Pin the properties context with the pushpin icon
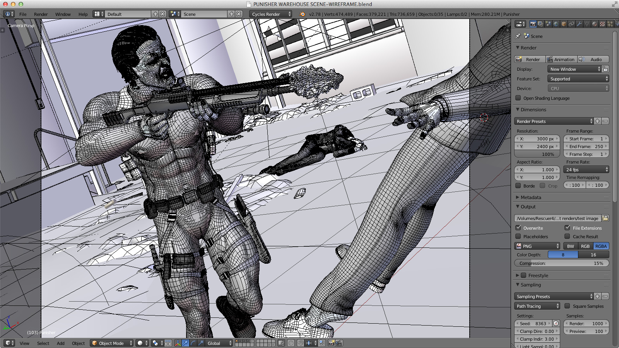Screen dimensions: 619x348 click(x=518, y=36)
